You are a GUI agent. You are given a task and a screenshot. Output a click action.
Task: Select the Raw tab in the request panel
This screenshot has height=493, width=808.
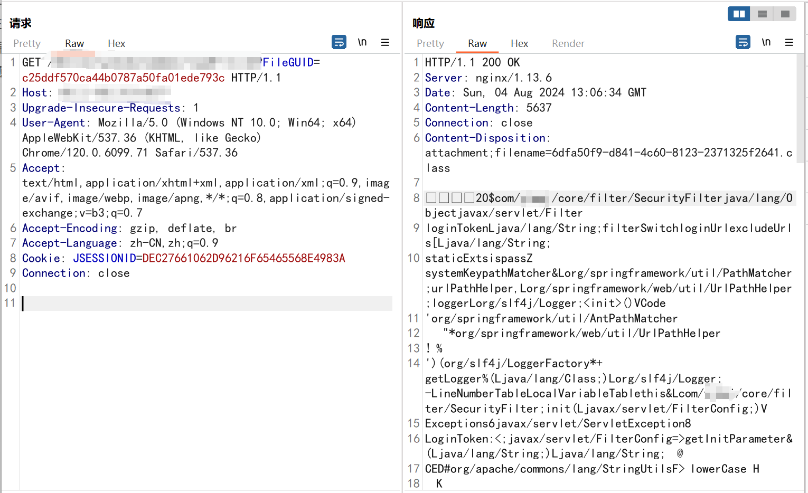(74, 43)
